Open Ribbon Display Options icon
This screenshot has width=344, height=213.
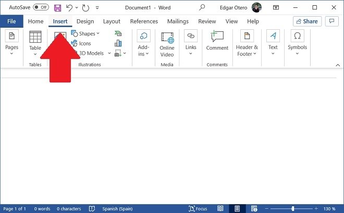click(276, 7)
